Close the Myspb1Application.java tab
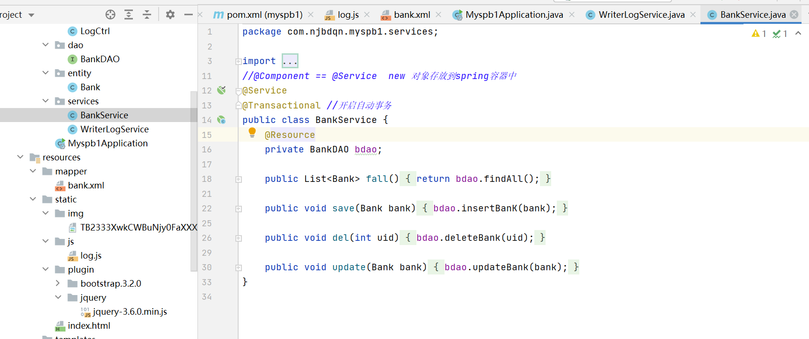Image resolution: width=809 pixels, height=339 pixels. [x=572, y=14]
